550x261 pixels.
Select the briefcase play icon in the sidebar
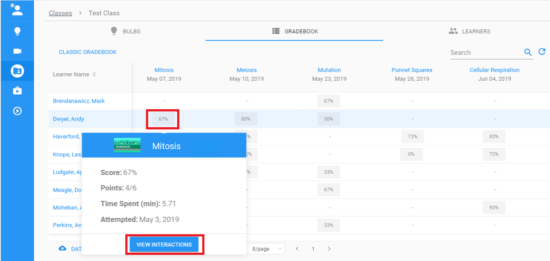click(17, 91)
